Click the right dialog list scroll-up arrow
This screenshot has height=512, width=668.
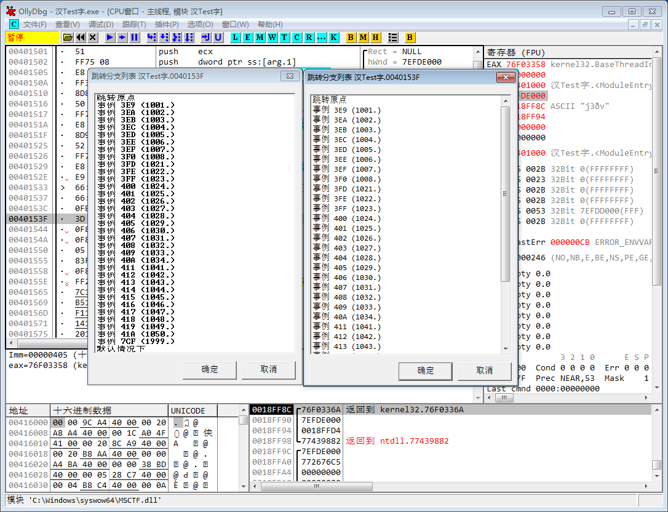(505, 101)
